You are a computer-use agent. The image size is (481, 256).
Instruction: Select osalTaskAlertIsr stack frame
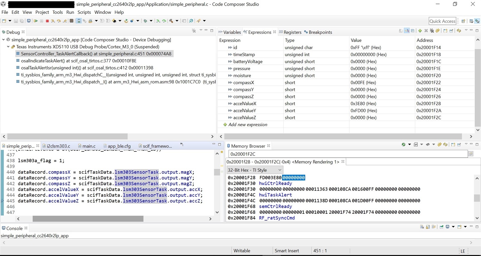click(87, 68)
